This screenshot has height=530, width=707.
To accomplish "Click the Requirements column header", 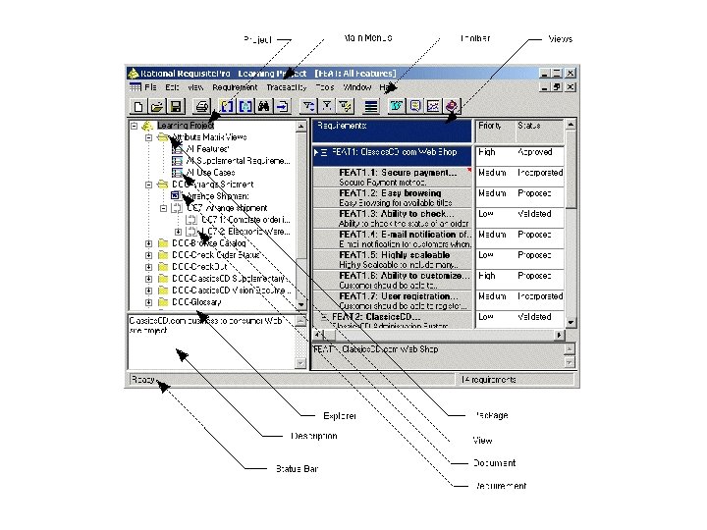I will point(392,132).
